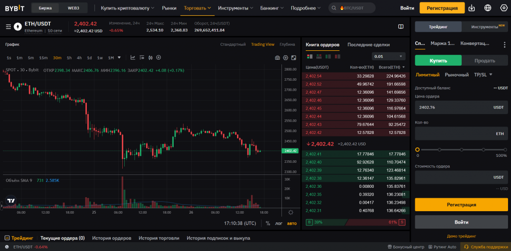
Task: Take a chart snapshot with the camera icon
Action: pyautogui.click(x=277, y=58)
